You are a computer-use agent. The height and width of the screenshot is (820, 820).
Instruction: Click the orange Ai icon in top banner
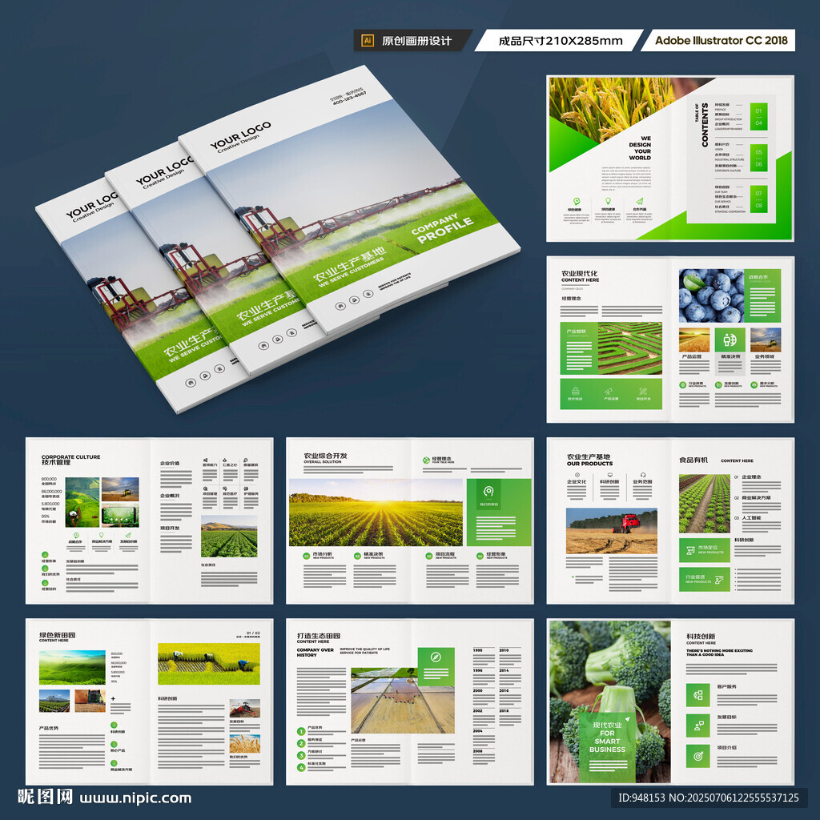tap(368, 41)
